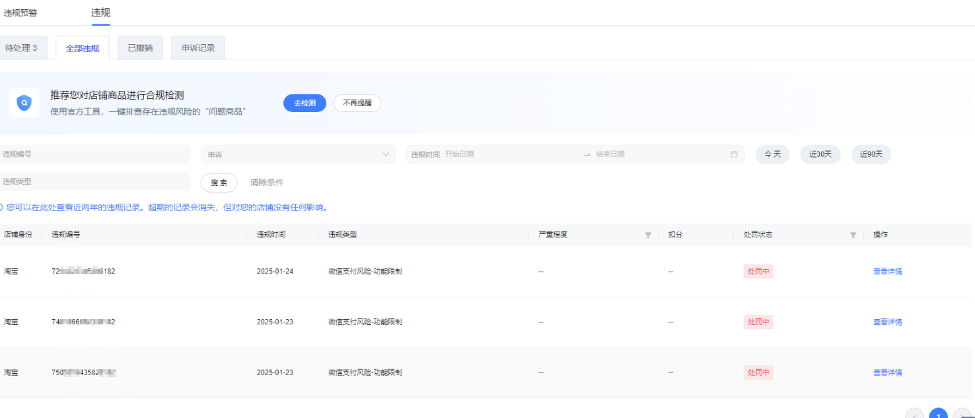
Task: Open 查看详情 for the 2025-01-24 violation
Action: pos(887,271)
